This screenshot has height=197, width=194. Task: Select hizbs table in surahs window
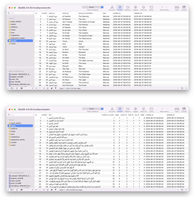20,30
